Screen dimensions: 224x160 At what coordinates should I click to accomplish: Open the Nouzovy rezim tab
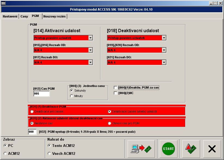coord(54,16)
